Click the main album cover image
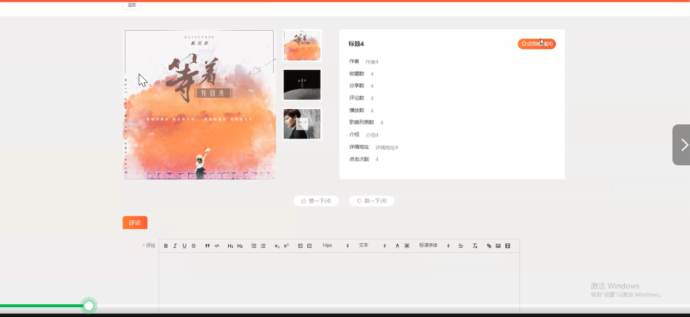Image resolution: width=690 pixels, height=317 pixels. (199, 105)
